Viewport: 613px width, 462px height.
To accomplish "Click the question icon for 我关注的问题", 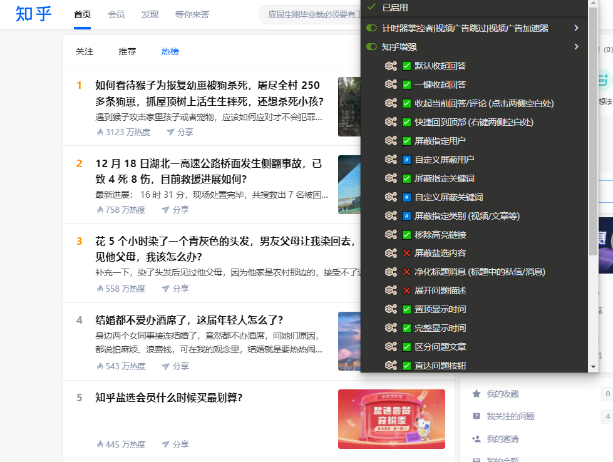I will (476, 416).
